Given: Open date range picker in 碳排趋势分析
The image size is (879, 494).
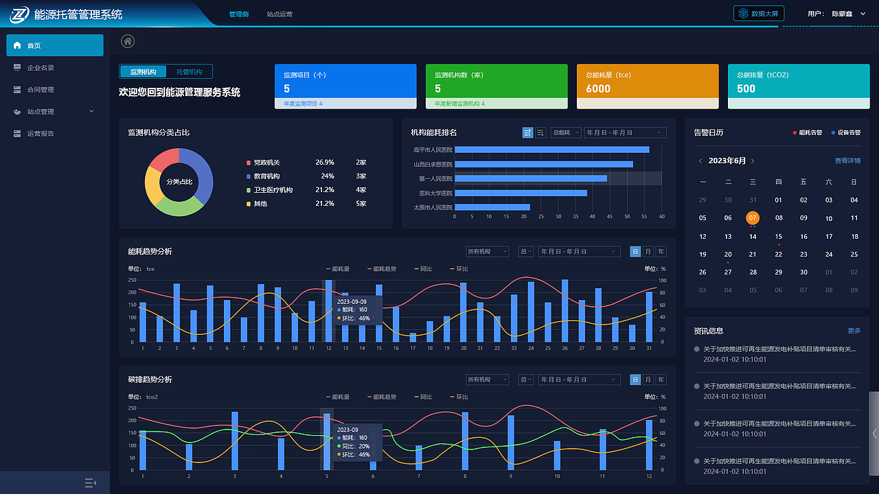Looking at the screenshot, I should coord(580,379).
